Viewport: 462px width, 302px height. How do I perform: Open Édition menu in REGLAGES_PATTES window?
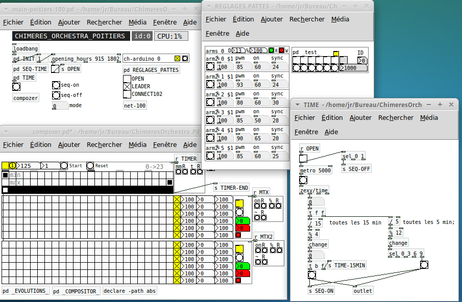(243, 19)
